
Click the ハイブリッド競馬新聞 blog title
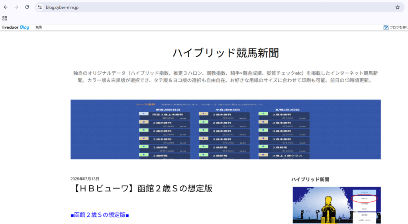pyautogui.click(x=226, y=53)
